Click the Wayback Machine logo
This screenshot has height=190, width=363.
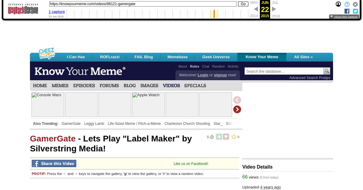coord(23,9)
